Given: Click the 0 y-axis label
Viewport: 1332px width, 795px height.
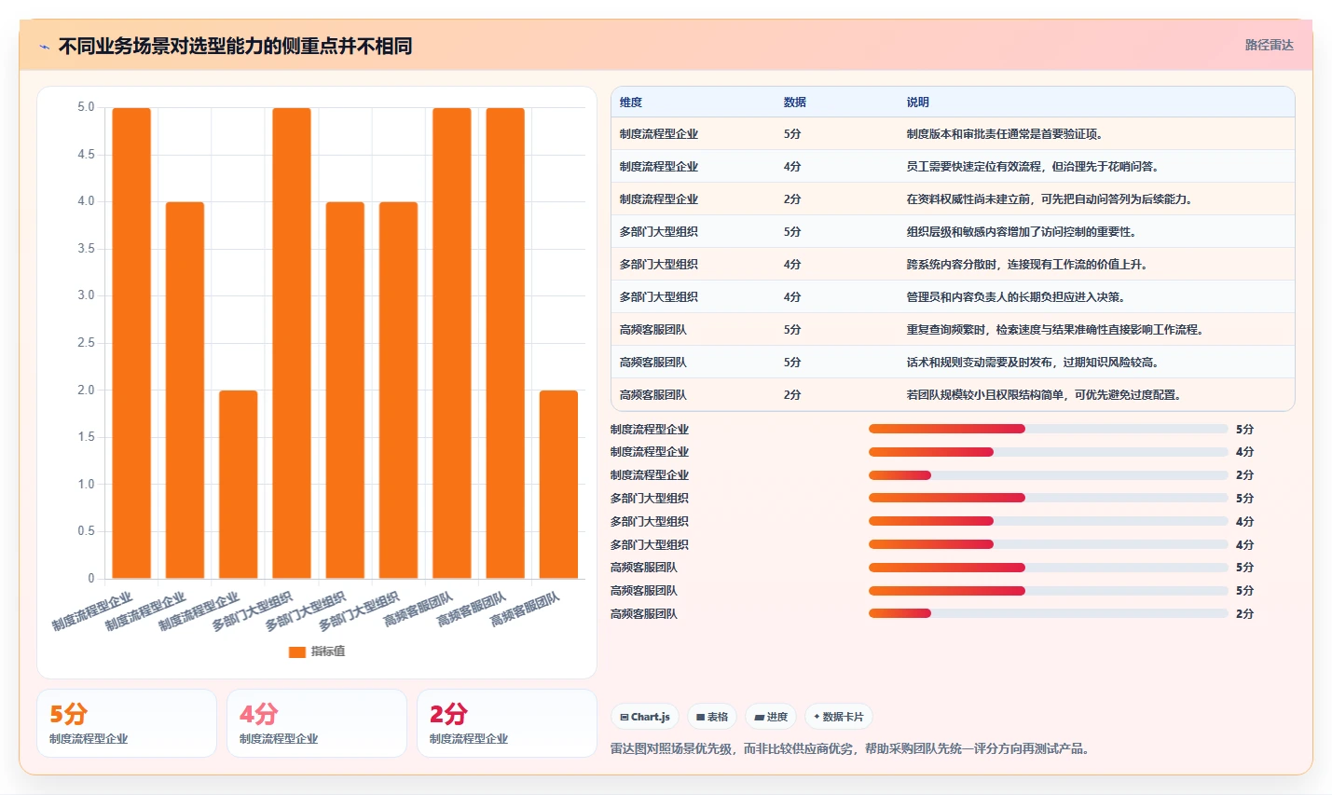Looking at the screenshot, I should pyautogui.click(x=91, y=578).
